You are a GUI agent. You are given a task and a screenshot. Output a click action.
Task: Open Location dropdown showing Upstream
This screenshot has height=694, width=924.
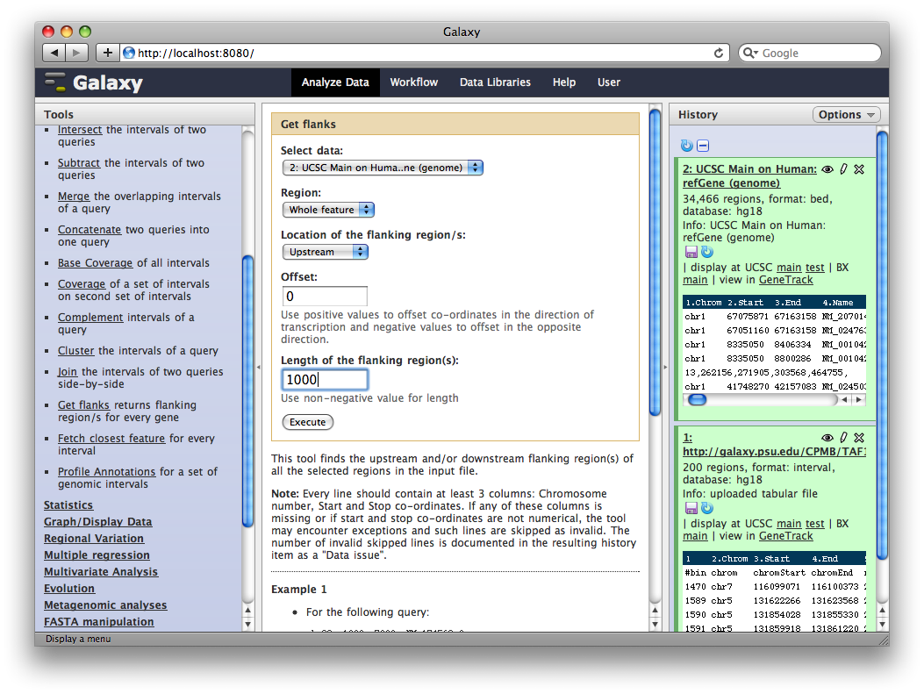(326, 252)
